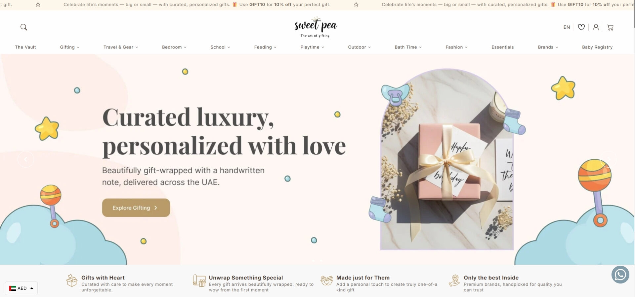Click the Sweet Pea logo
The image size is (635, 297).
click(x=316, y=27)
